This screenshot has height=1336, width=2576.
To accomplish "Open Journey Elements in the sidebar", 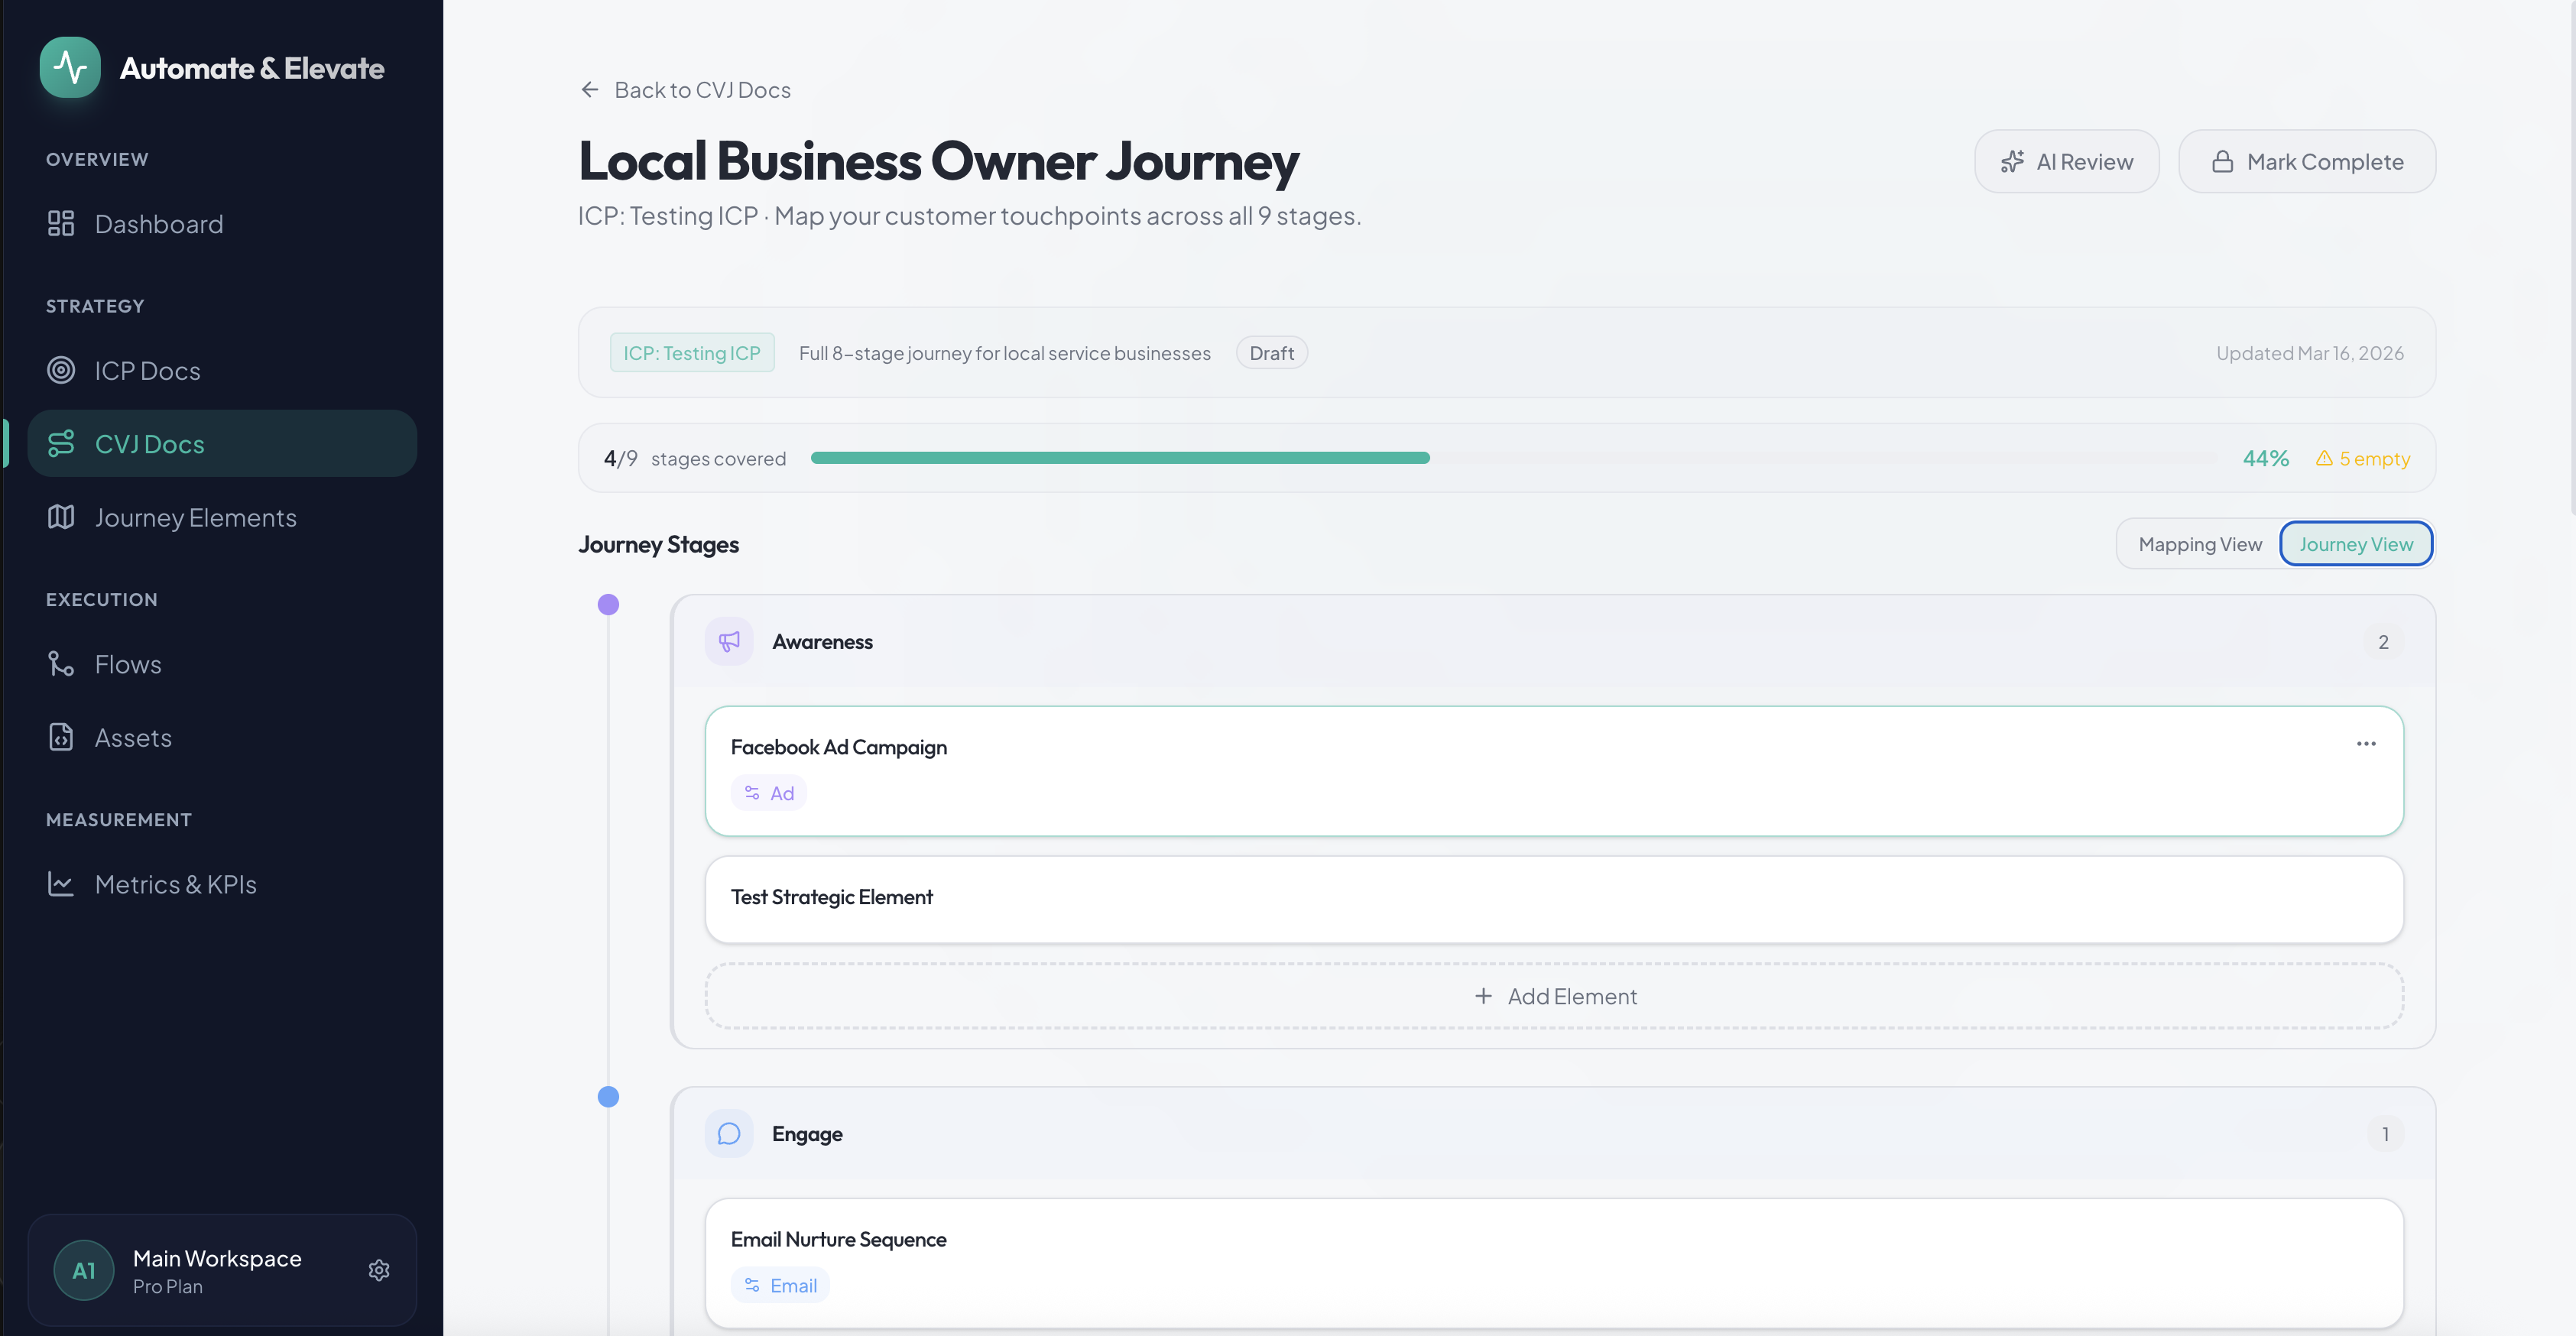I will (222, 518).
